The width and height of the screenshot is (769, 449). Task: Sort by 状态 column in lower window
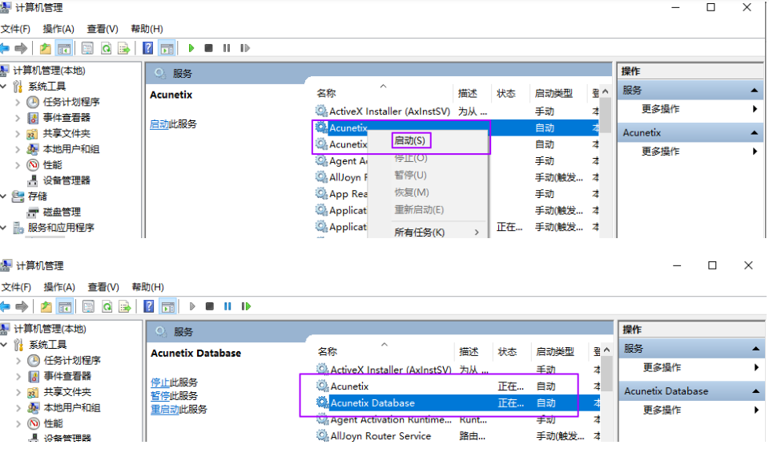(507, 352)
